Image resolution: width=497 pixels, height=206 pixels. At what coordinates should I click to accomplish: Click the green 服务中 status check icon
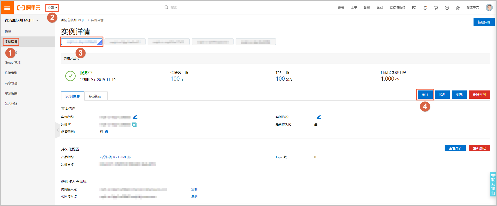(x=70, y=76)
